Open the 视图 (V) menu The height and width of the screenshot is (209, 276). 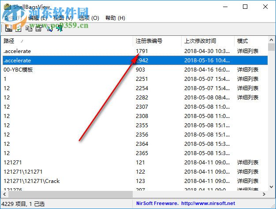coord(63,18)
